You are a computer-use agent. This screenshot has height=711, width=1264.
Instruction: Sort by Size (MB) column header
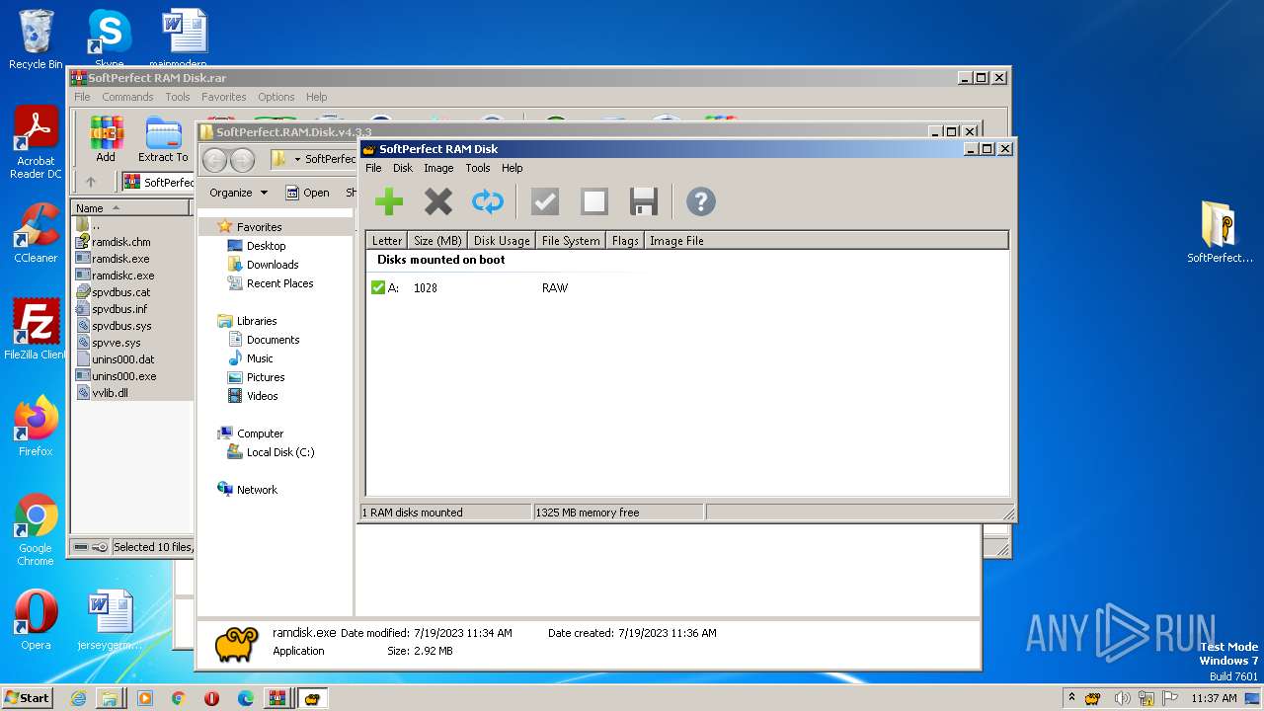pyautogui.click(x=437, y=240)
